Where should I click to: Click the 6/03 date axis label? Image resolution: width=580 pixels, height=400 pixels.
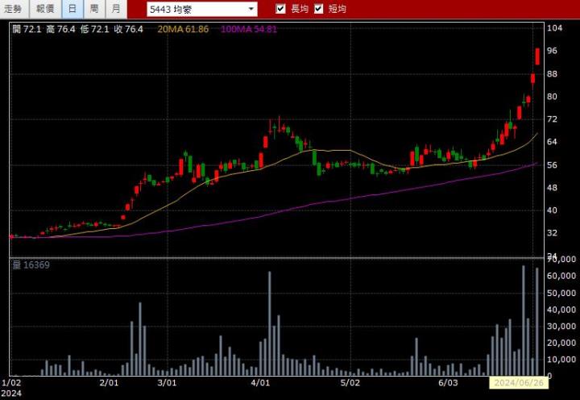click(448, 382)
